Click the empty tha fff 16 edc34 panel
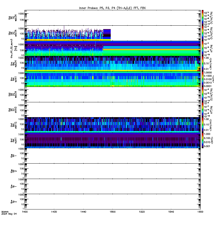Image resolution: width=214 pixels, height=228 pixels. (112, 18)
